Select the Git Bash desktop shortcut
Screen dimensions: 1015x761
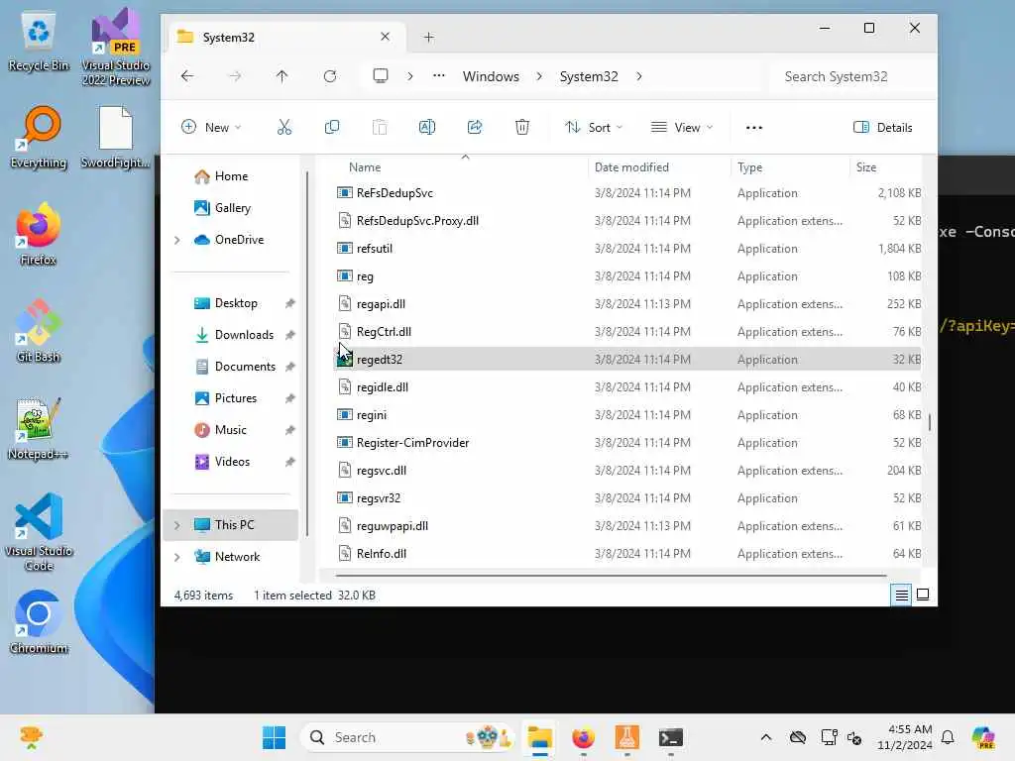(39, 331)
